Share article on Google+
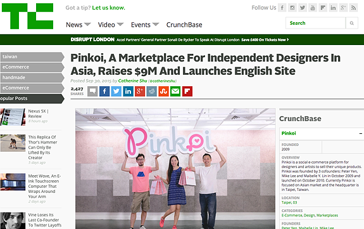The width and height of the screenshot is (364, 229). click(x=140, y=91)
